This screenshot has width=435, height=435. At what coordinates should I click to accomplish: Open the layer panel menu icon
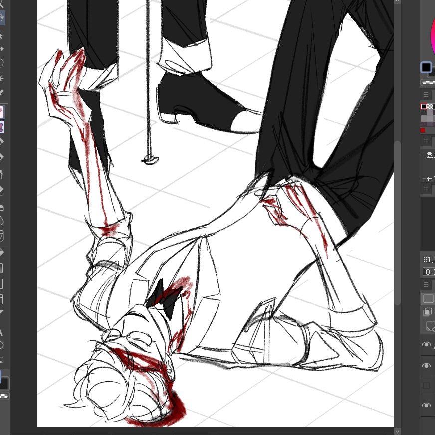coord(426,285)
